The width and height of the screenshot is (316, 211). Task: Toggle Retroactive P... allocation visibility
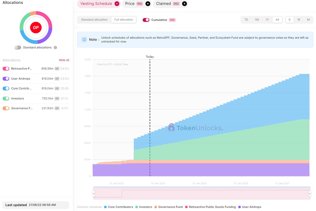click(6, 69)
